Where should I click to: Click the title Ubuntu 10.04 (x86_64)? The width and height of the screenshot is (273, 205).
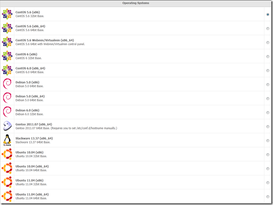pyautogui.click(x=32, y=166)
